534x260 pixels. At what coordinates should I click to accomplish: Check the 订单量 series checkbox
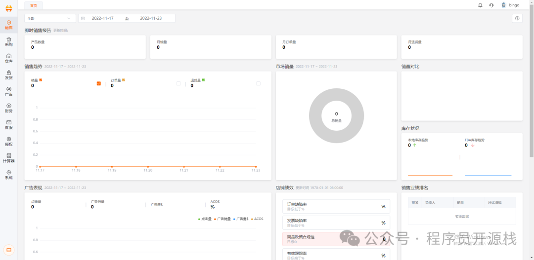tap(178, 83)
